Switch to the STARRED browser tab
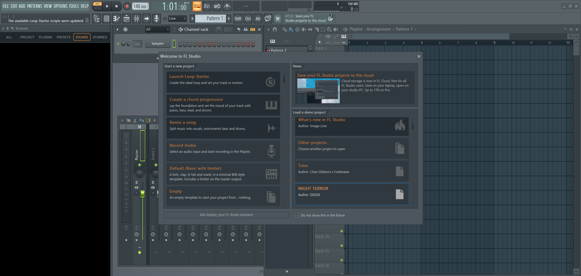The height and width of the screenshot is (276, 581). click(100, 37)
